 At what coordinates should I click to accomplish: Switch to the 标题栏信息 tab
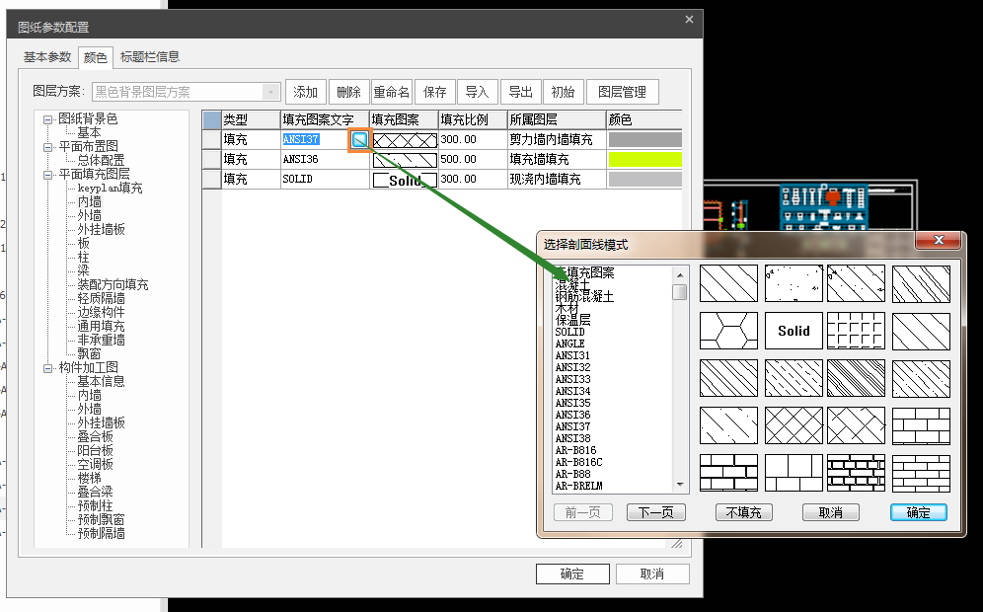point(150,57)
